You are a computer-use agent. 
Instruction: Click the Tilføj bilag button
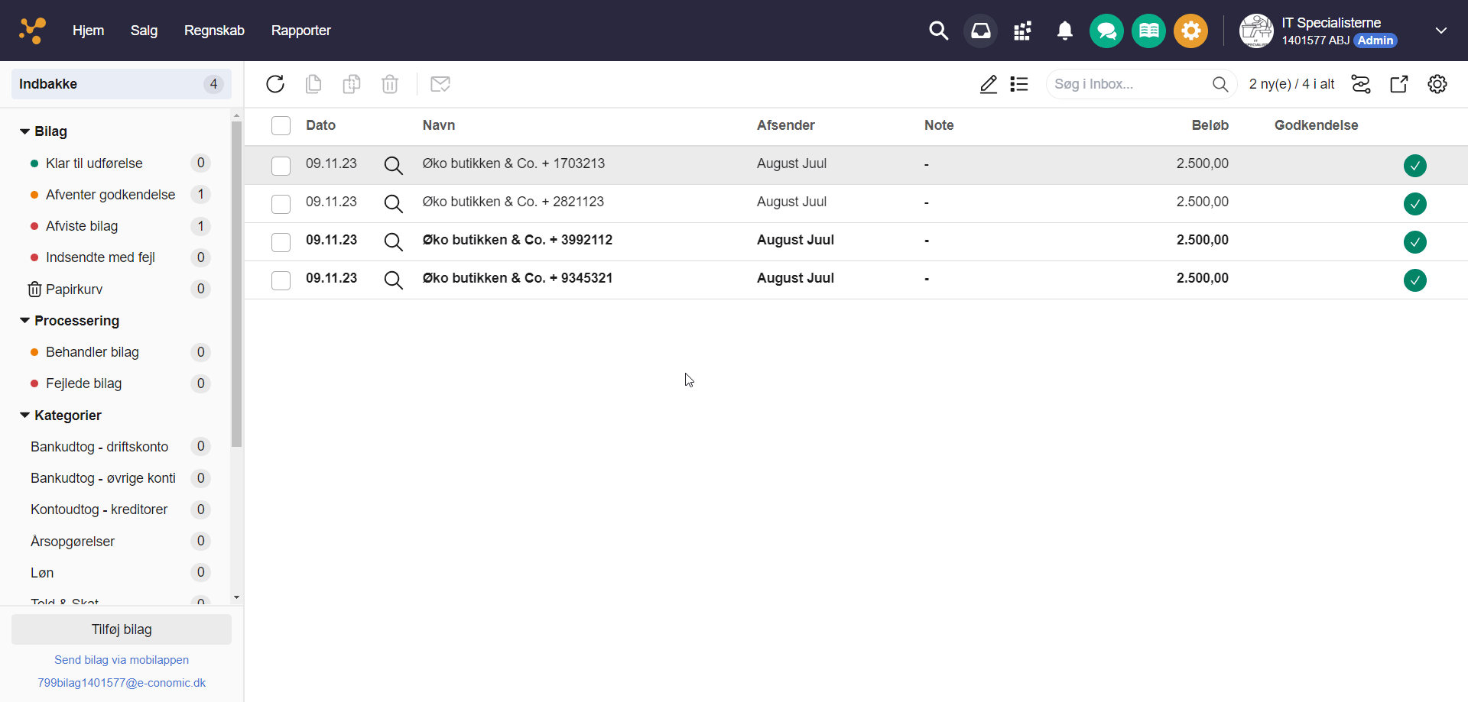click(x=122, y=629)
